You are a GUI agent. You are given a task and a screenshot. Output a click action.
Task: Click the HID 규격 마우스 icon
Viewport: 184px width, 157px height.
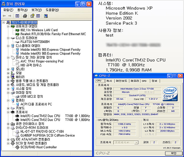pos(17,65)
